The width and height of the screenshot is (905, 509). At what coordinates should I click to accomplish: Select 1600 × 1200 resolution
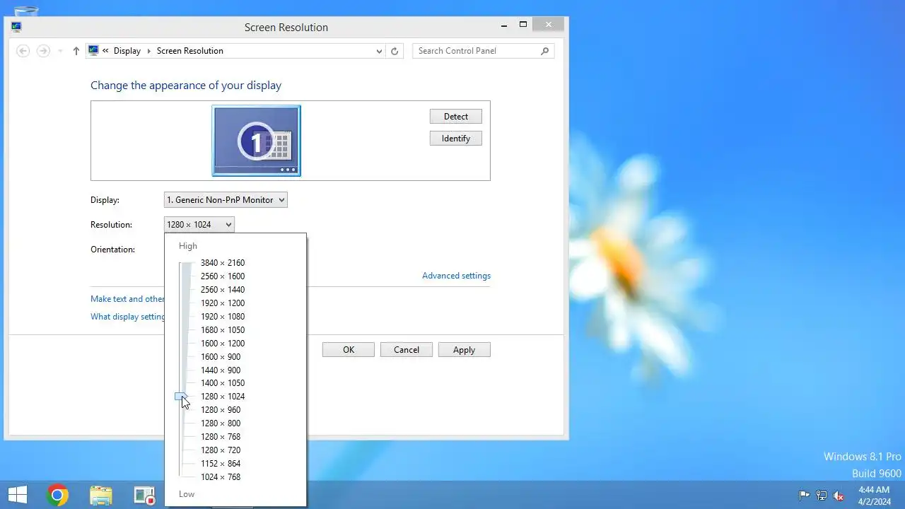coord(223,344)
